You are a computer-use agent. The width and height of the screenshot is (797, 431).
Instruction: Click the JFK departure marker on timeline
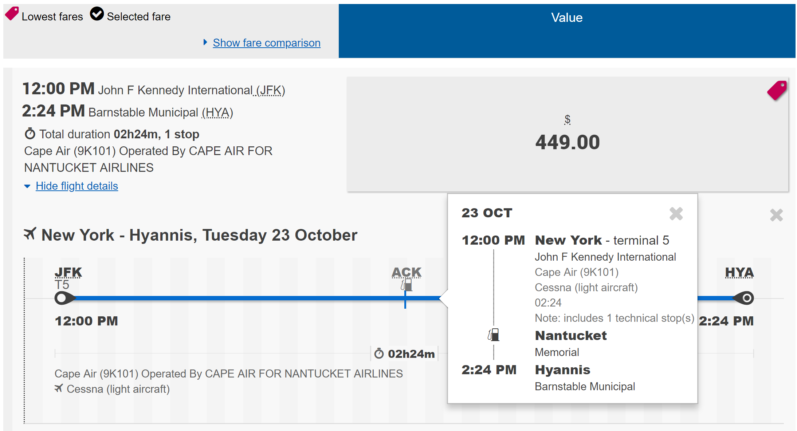63,298
